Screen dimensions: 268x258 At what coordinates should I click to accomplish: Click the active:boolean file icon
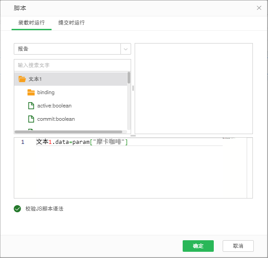[x=31, y=106]
